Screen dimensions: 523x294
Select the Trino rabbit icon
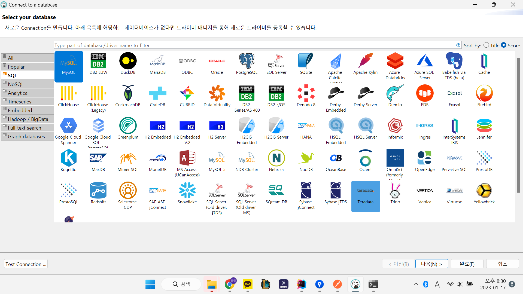tap(395, 190)
